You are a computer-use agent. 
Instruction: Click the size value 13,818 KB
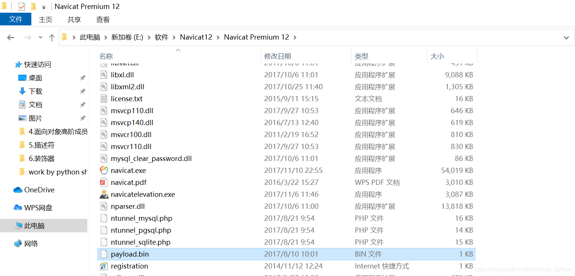pos(457,206)
